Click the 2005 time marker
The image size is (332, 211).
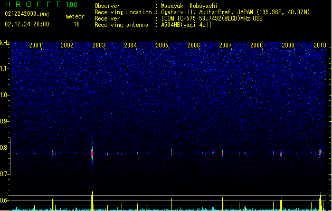click(162, 45)
